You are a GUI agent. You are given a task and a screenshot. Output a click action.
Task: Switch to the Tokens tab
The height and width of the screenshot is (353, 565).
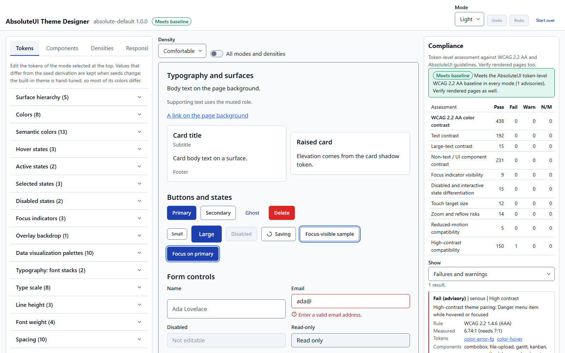coord(25,48)
